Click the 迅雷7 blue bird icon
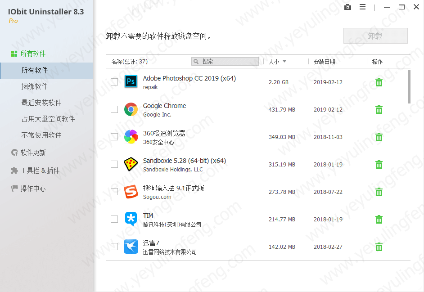Screen dimensions: 424x292 tap(131, 247)
